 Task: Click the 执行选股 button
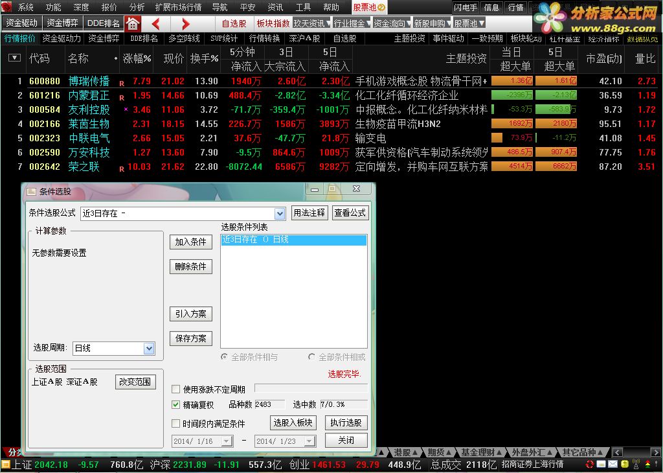pyautogui.click(x=346, y=422)
